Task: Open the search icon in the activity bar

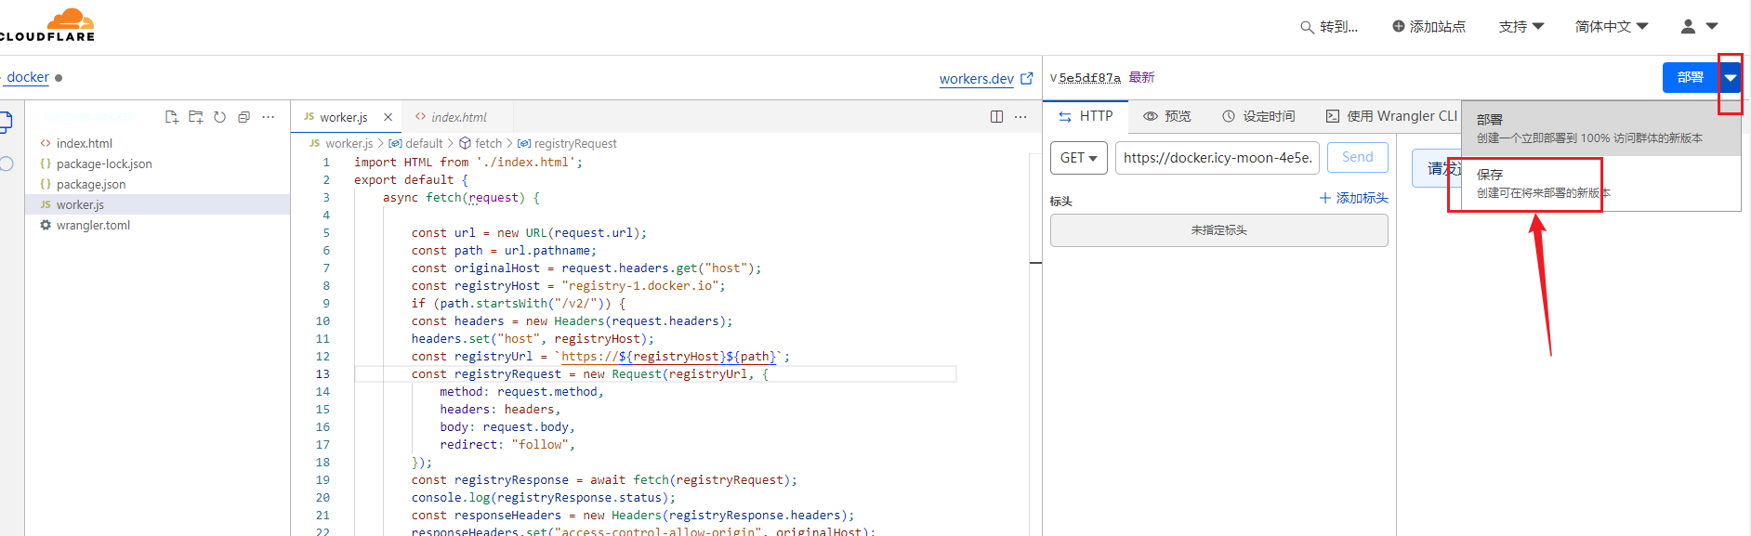Action: (x=6, y=163)
